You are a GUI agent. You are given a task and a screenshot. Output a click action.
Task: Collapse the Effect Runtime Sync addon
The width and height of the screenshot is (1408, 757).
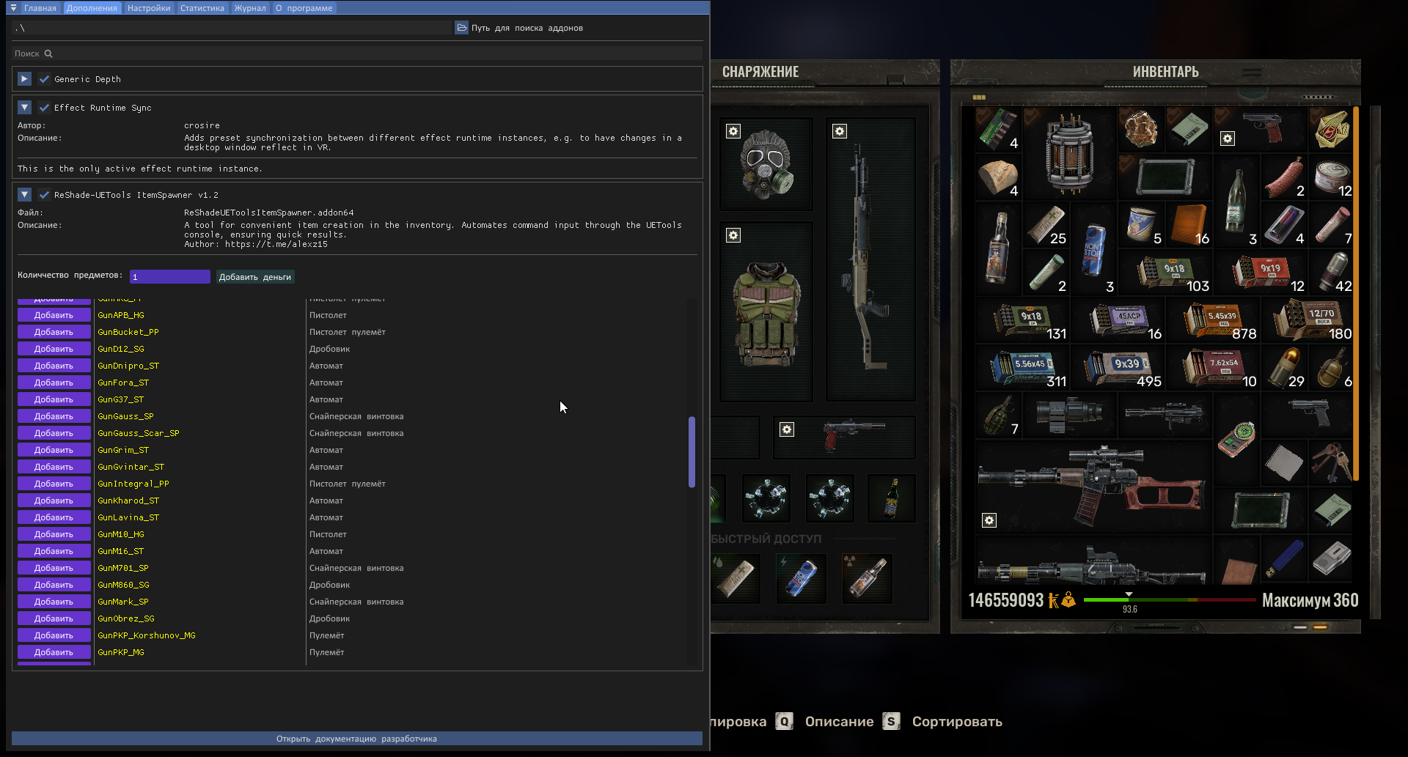[24, 108]
